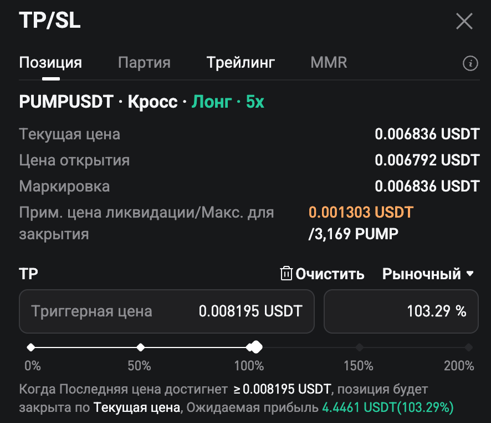491x423 pixels.
Task: Click the green Лонг · 5x label
Action: point(228,102)
